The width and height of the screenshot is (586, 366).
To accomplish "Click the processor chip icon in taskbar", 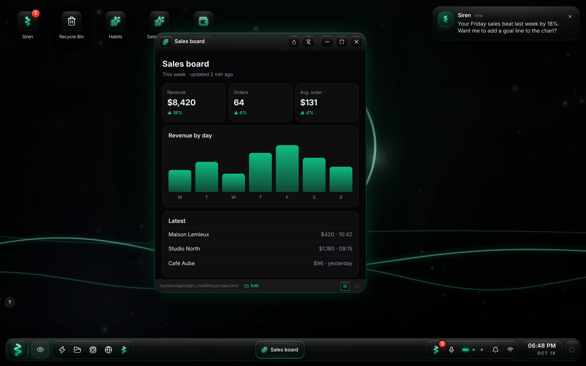I will (93, 350).
